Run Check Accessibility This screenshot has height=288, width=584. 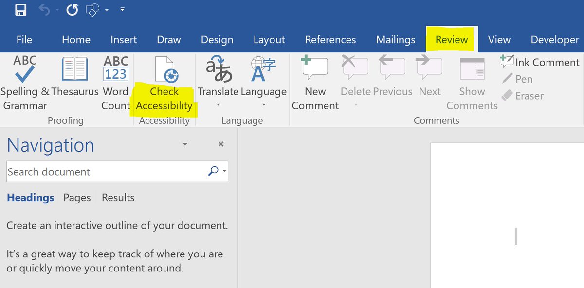pos(164,84)
